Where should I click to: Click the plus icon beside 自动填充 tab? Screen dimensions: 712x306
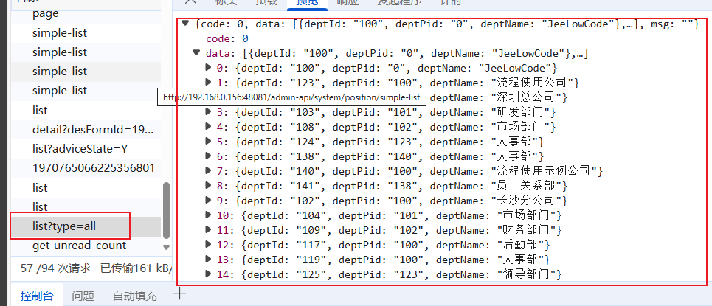pos(179,293)
